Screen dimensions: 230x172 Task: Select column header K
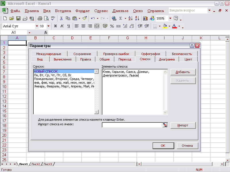201,38
